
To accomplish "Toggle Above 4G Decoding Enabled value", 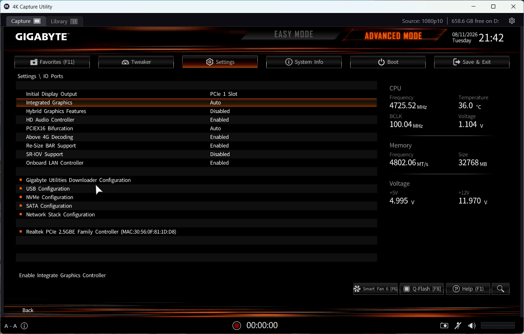I will [x=219, y=137].
